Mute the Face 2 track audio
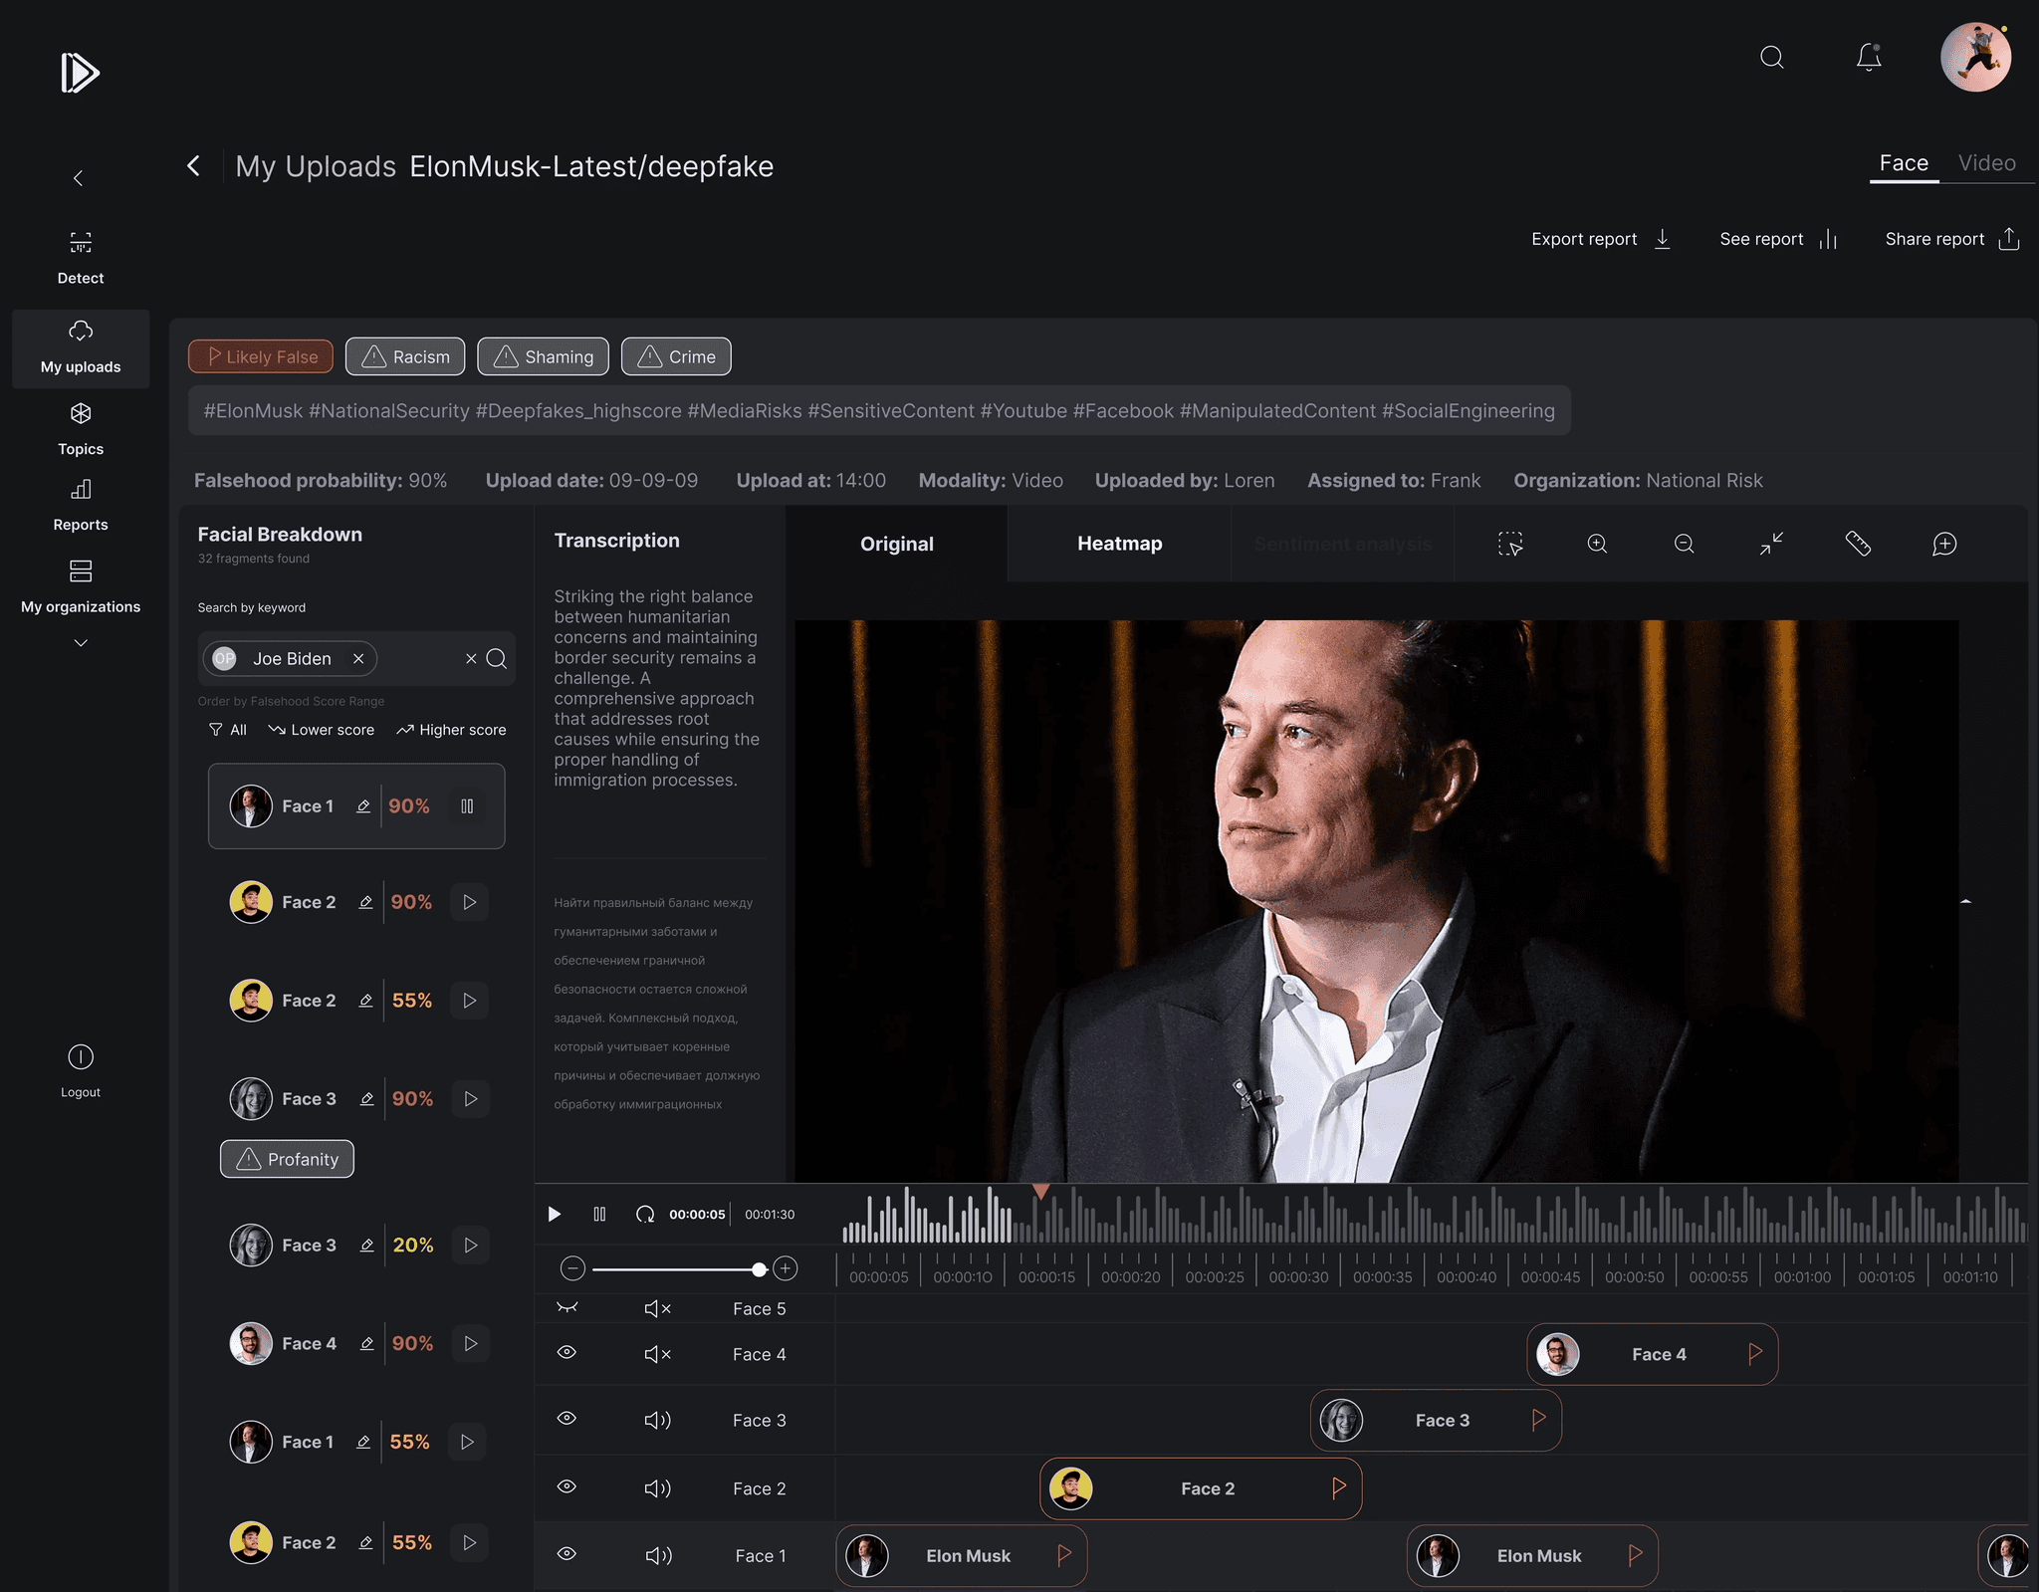 coord(657,1488)
